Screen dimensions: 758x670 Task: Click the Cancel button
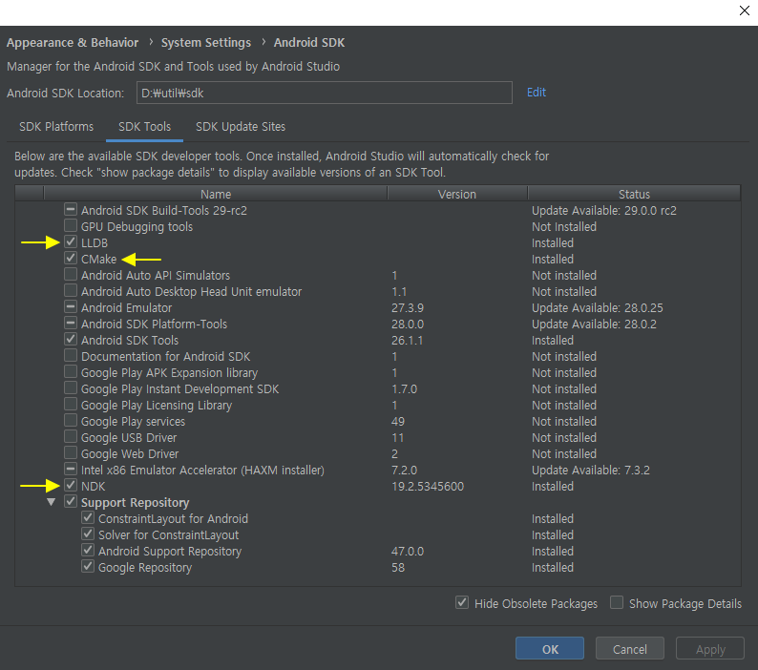click(x=630, y=649)
